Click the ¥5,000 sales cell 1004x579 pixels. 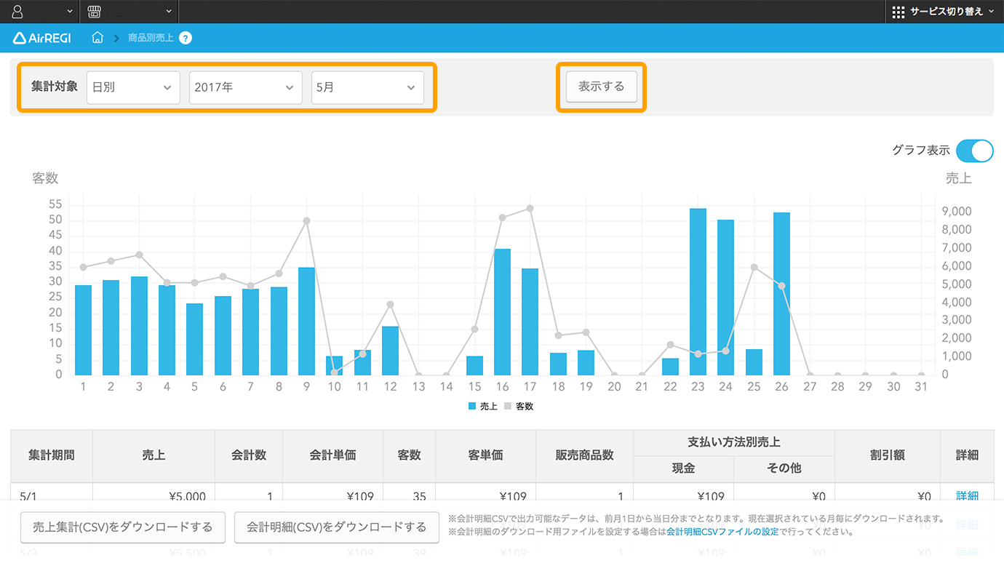187,497
